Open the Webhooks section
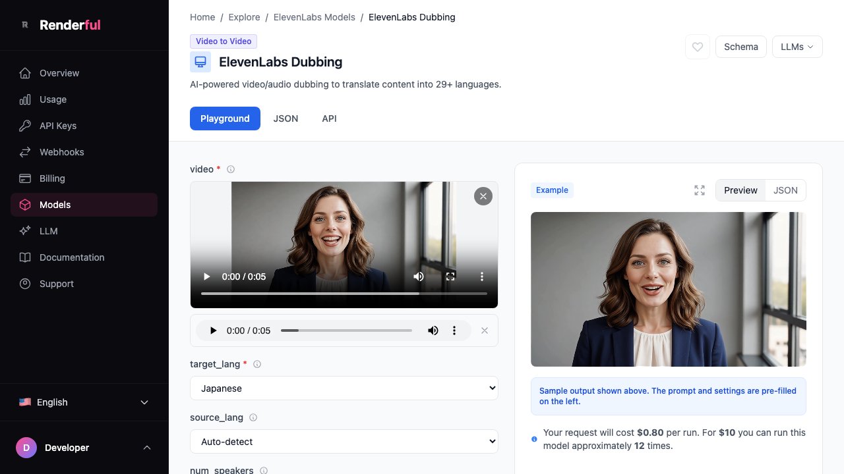The image size is (844, 474). [61, 152]
